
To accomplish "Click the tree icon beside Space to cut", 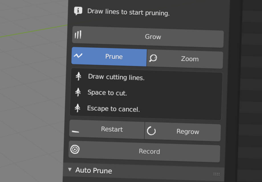I will coord(78,92).
